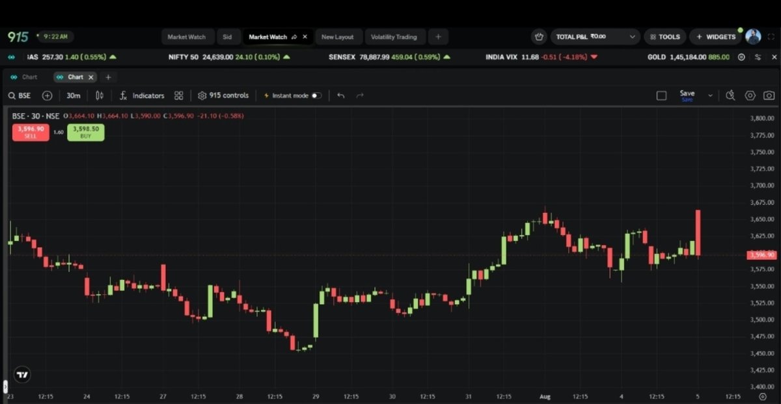The height and width of the screenshot is (404, 781).
Task: Open the WIDGETS menu
Action: (x=715, y=37)
